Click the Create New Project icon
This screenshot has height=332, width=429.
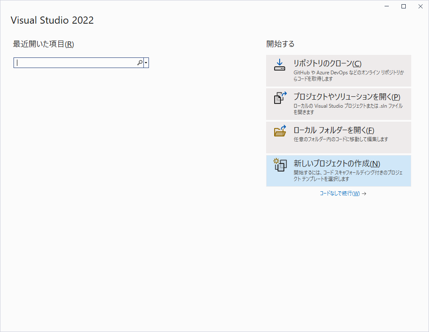tap(280, 164)
